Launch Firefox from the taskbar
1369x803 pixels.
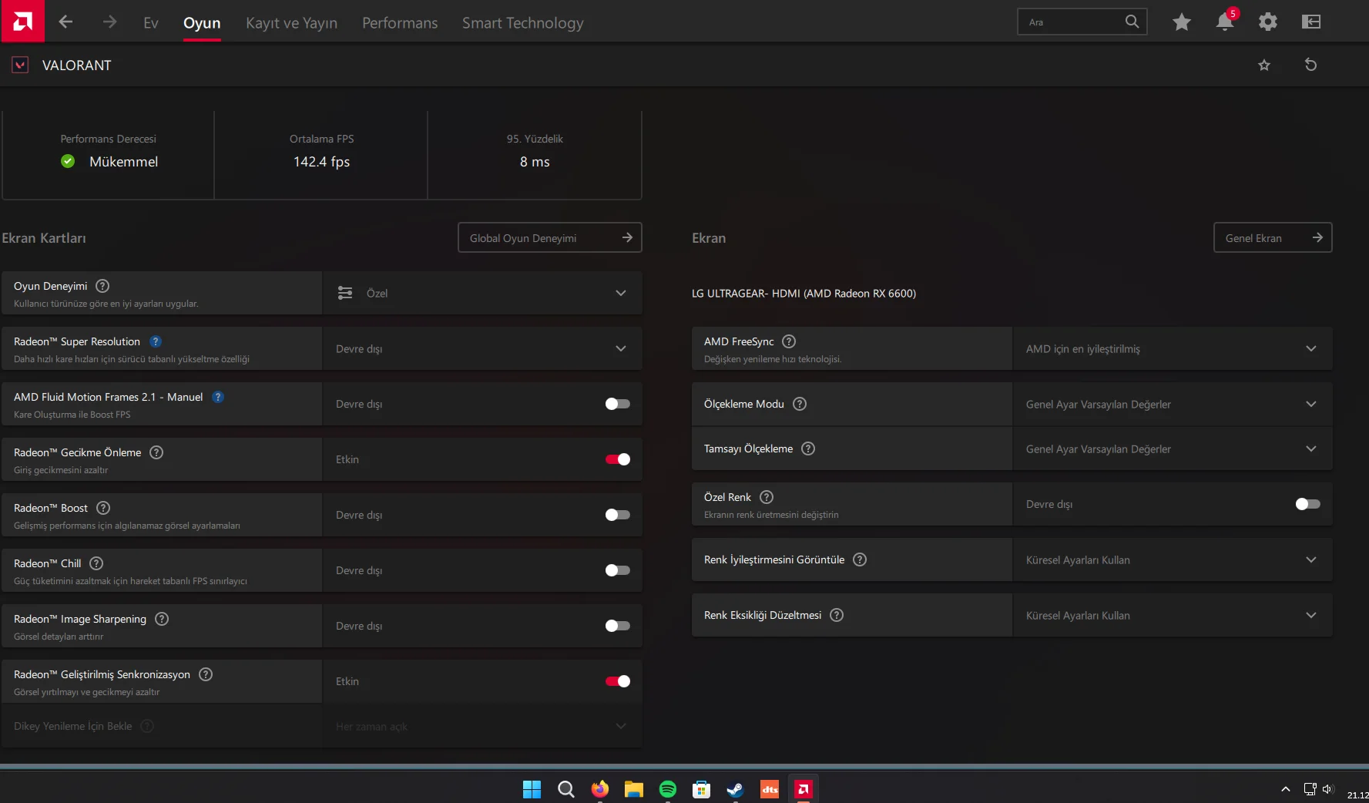(599, 789)
